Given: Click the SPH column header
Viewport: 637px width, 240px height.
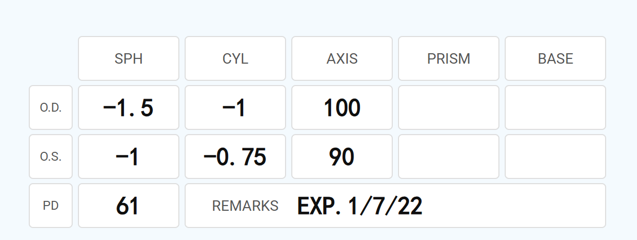Looking at the screenshot, I should click(x=129, y=58).
